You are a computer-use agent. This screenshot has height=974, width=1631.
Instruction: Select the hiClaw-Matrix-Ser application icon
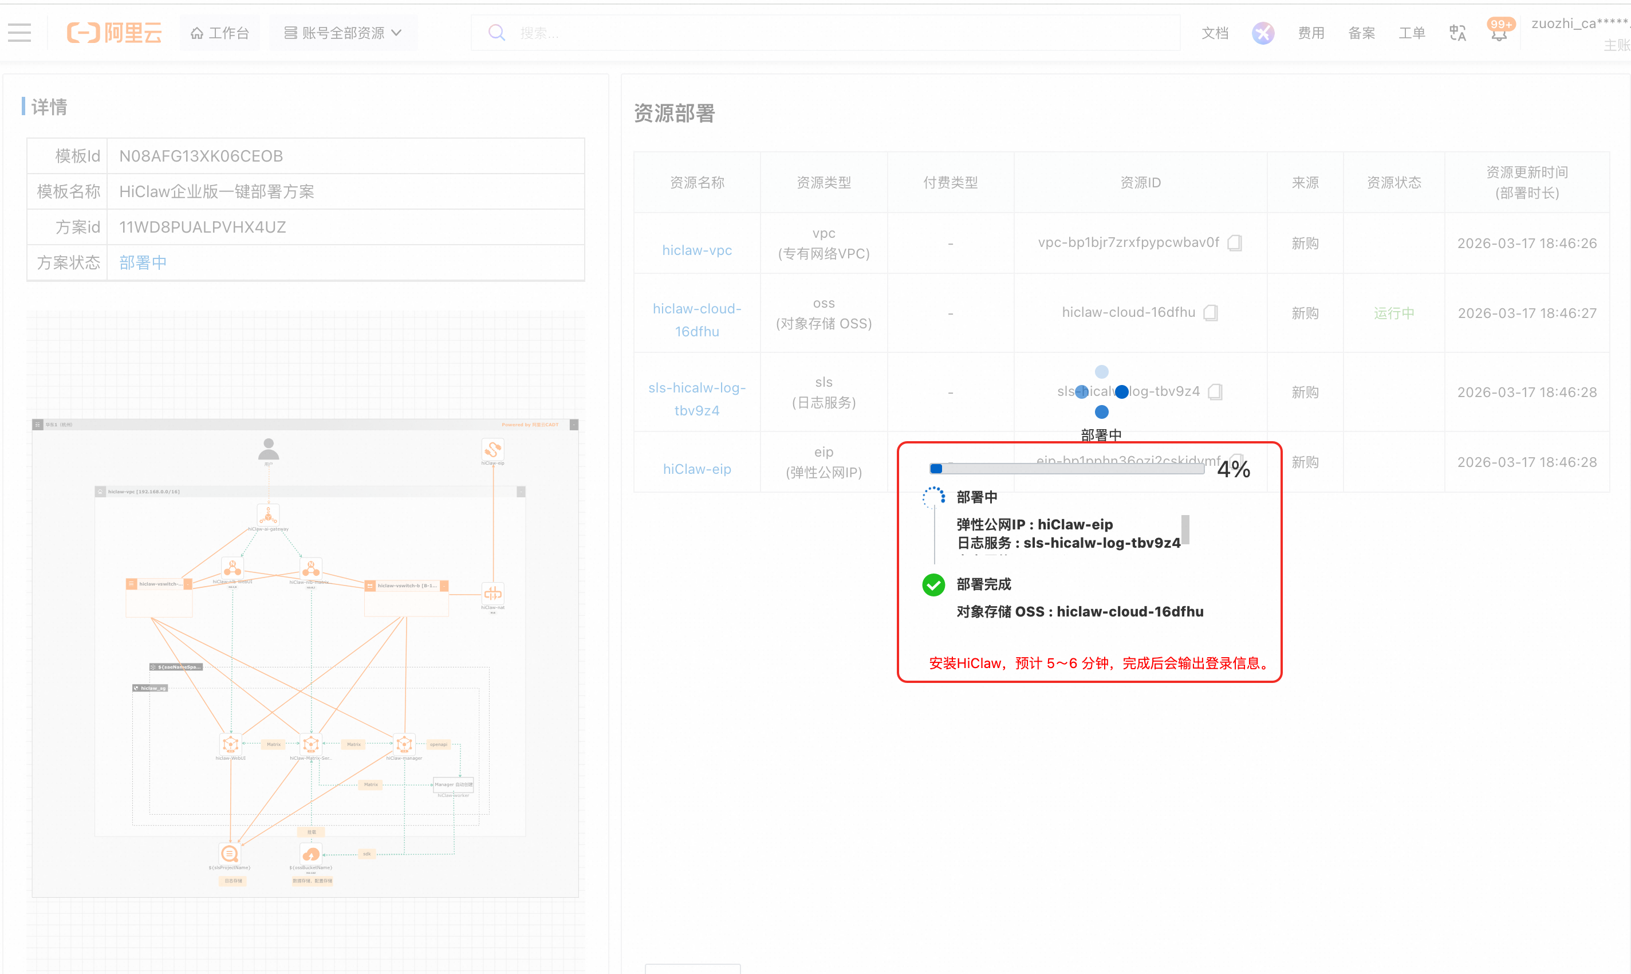pos(311,744)
